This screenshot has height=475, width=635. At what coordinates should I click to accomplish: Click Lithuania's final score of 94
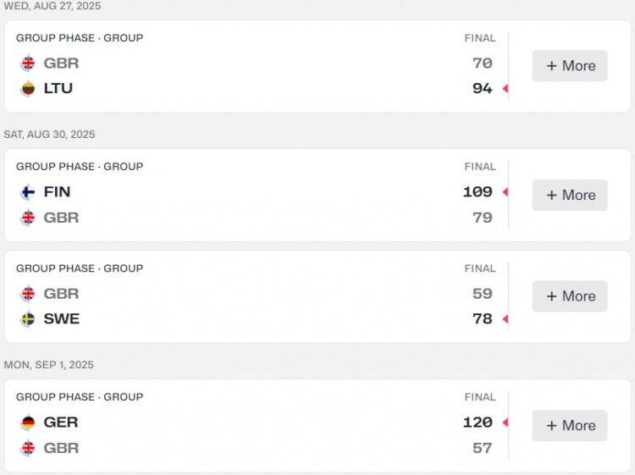(x=483, y=88)
